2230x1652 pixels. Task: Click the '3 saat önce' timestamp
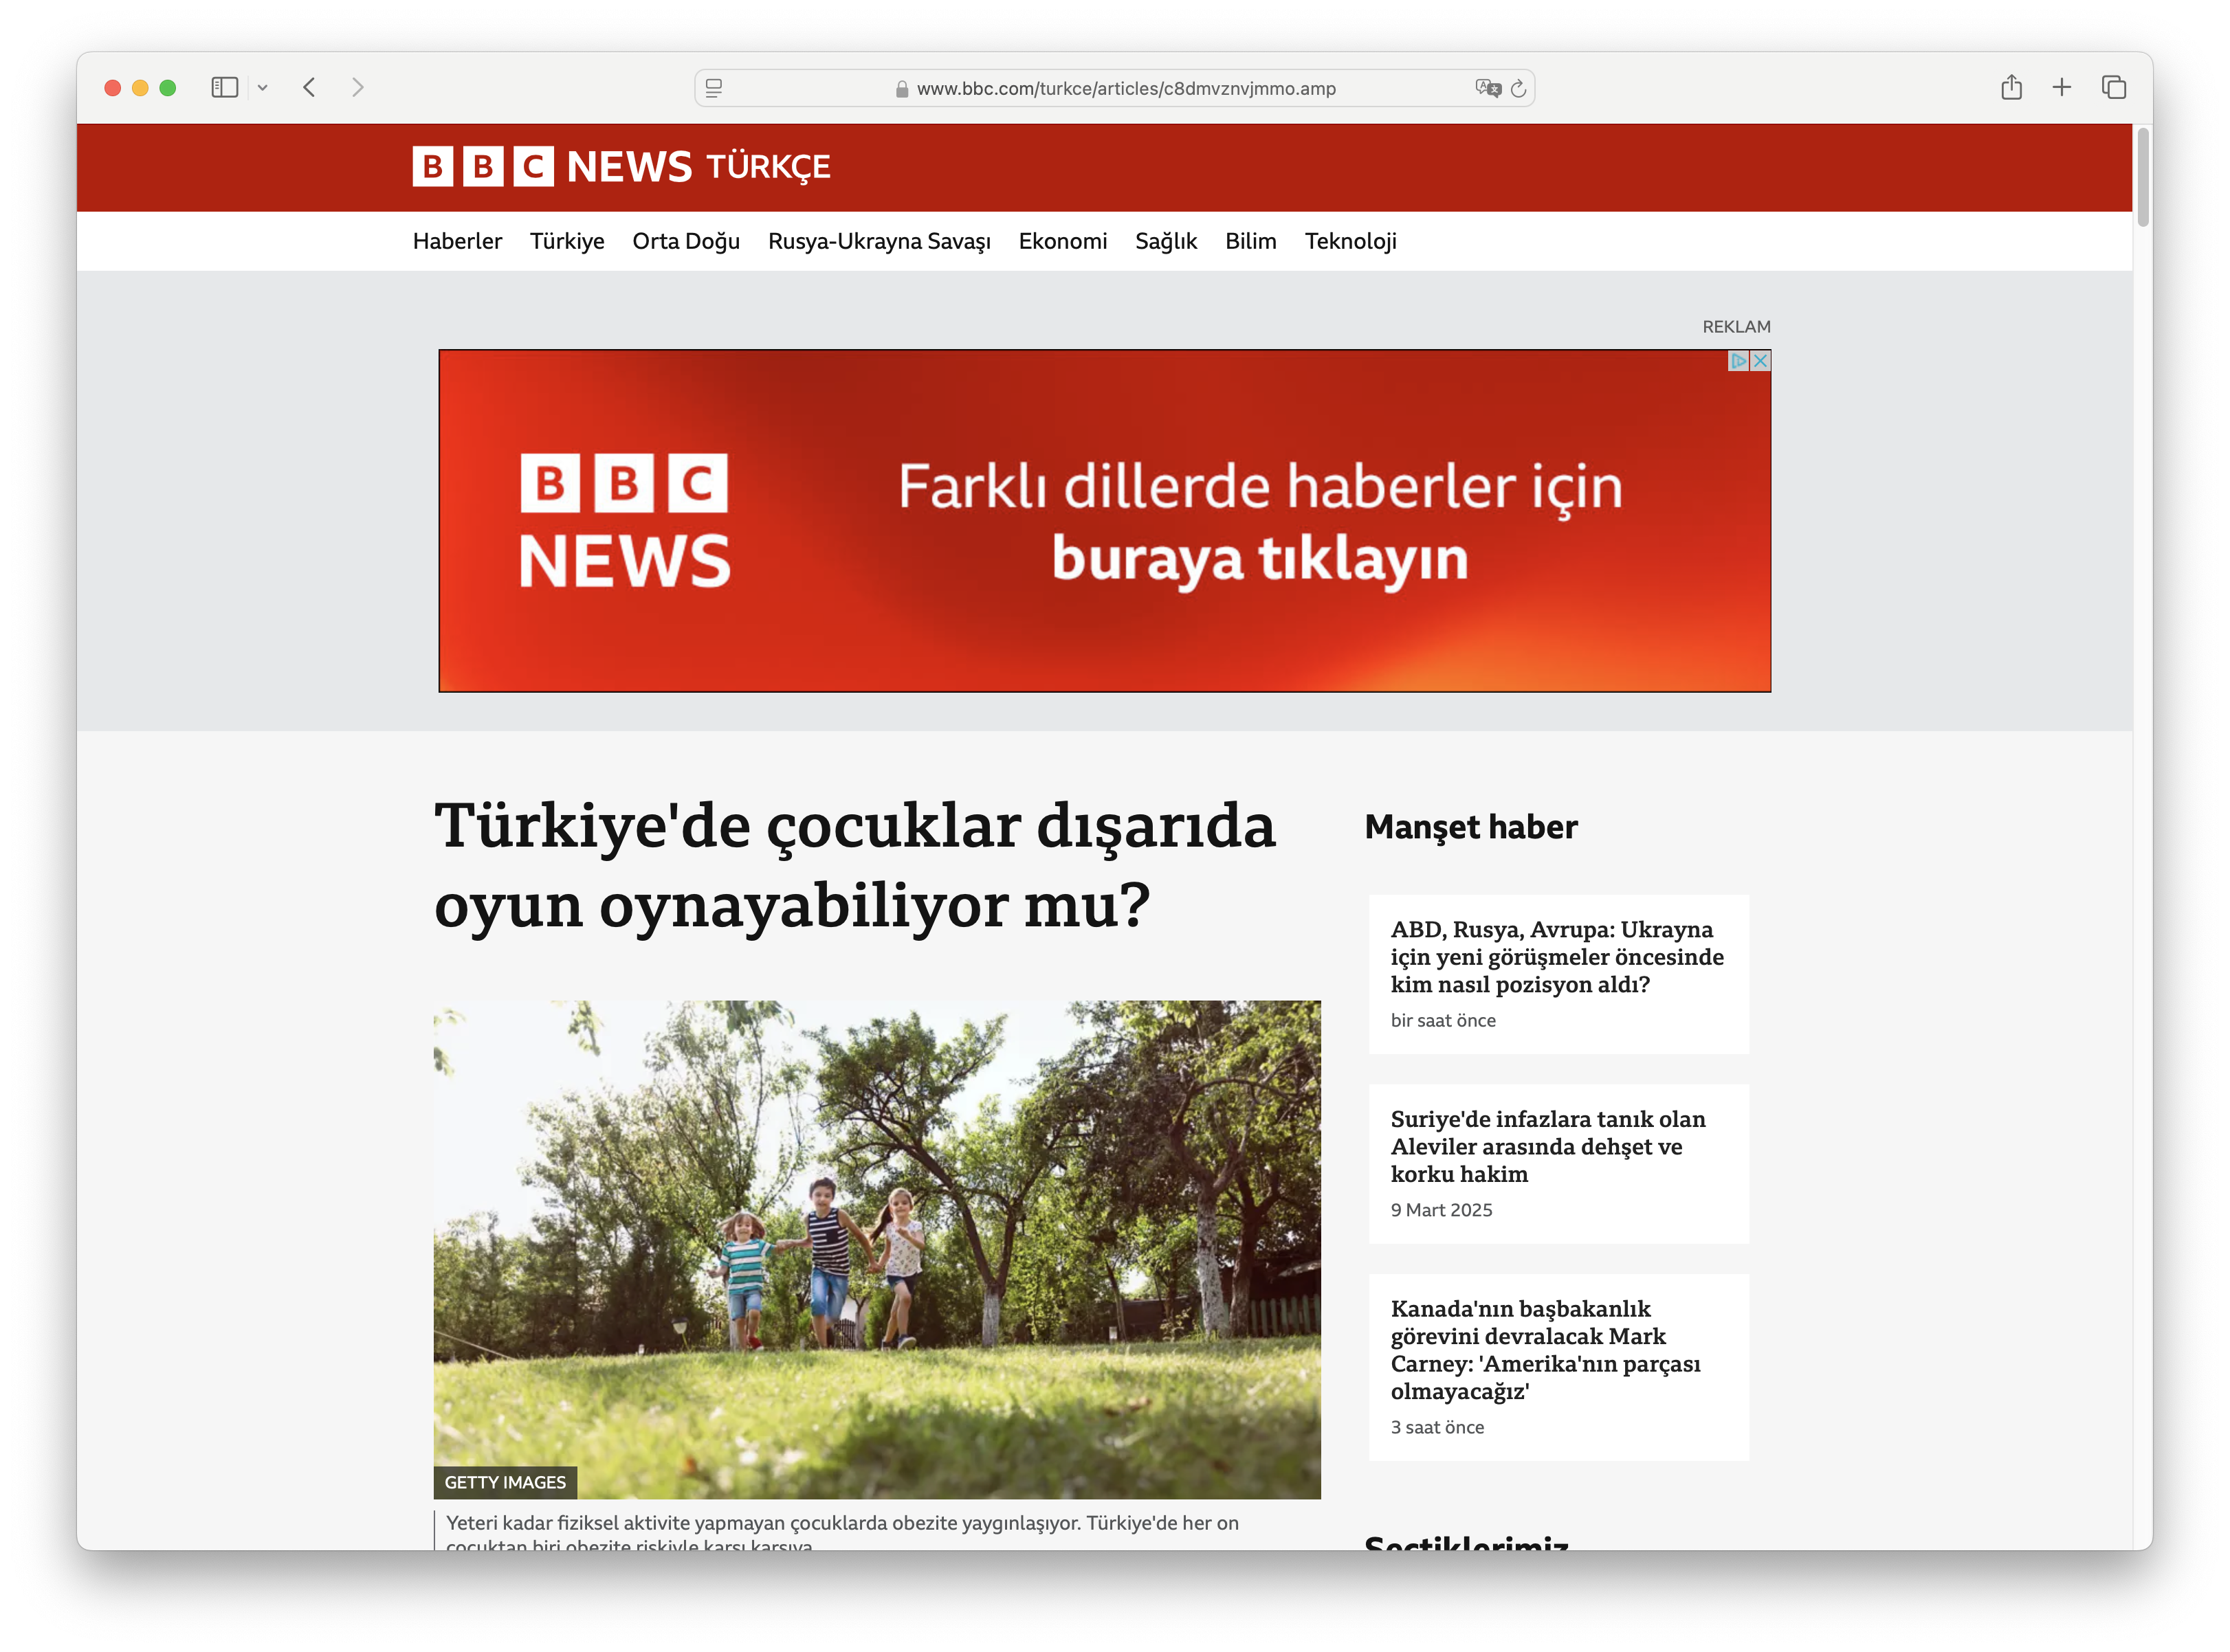(1437, 1427)
